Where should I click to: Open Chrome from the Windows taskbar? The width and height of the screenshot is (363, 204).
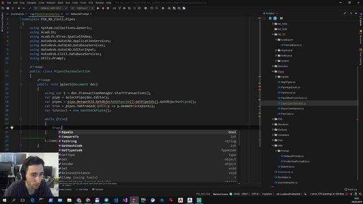[x=88, y=200]
